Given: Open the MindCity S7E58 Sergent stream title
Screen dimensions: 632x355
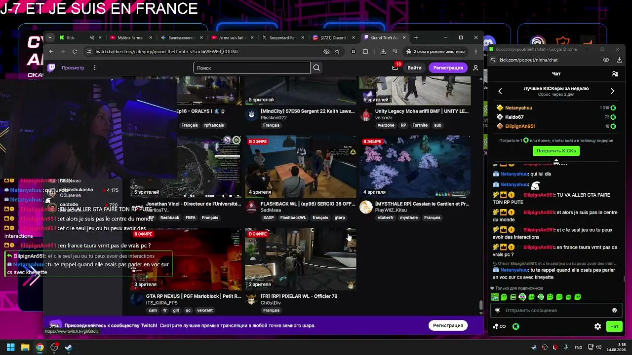Looking at the screenshot, I should (308, 111).
